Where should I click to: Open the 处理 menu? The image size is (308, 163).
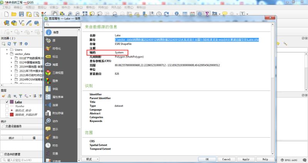(129, 7)
